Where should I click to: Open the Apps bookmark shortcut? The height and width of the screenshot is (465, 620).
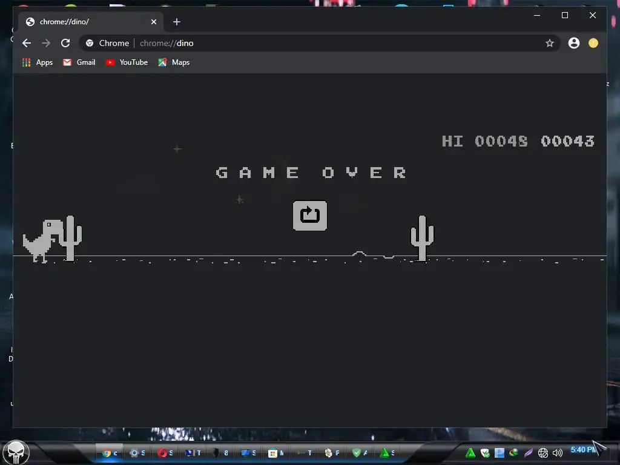(x=38, y=62)
